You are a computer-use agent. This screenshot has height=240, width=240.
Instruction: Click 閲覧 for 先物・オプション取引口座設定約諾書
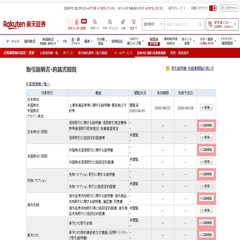click(206, 186)
